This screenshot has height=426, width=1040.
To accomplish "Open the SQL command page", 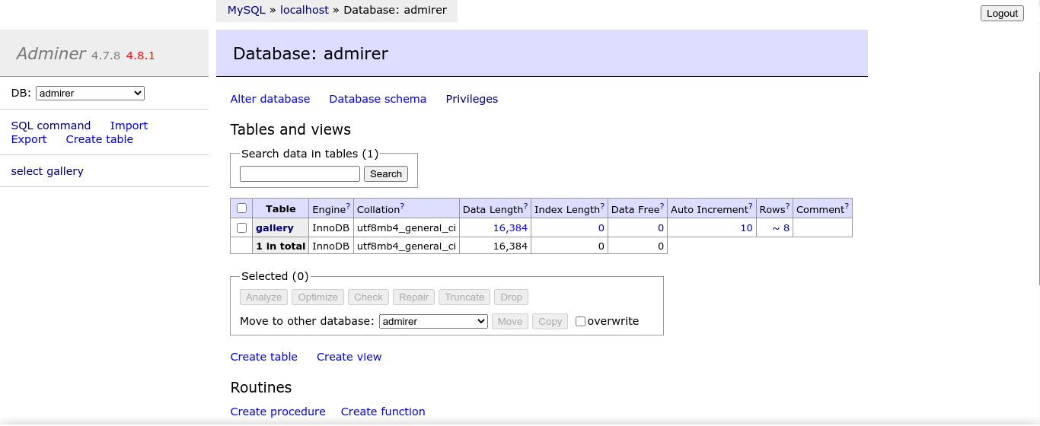I will tap(51, 126).
